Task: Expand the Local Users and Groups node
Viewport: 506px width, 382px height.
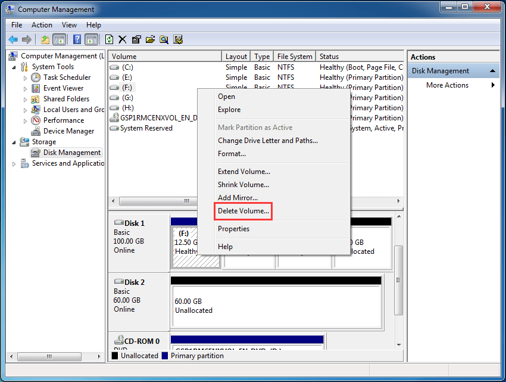Action: pos(25,110)
